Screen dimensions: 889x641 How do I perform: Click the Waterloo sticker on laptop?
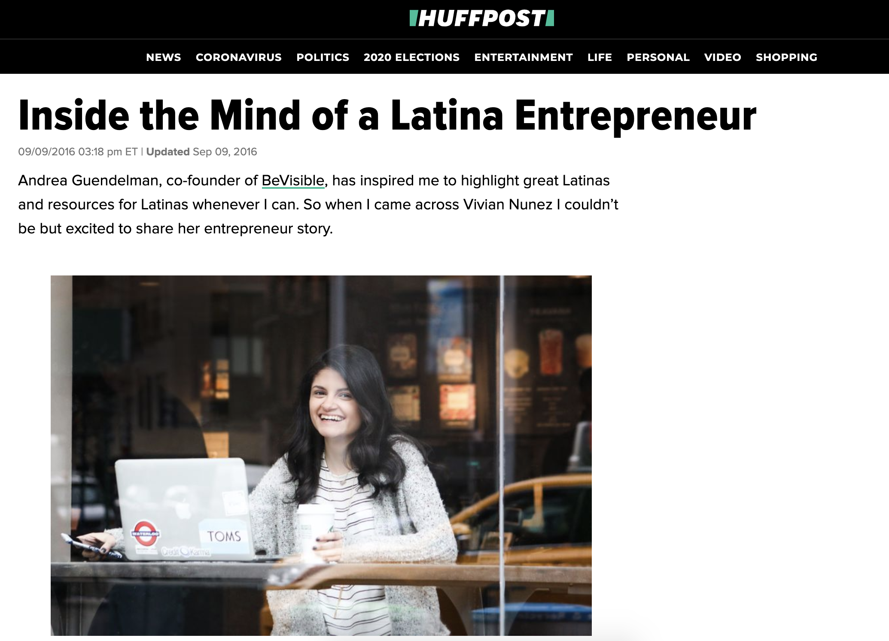[x=147, y=533]
